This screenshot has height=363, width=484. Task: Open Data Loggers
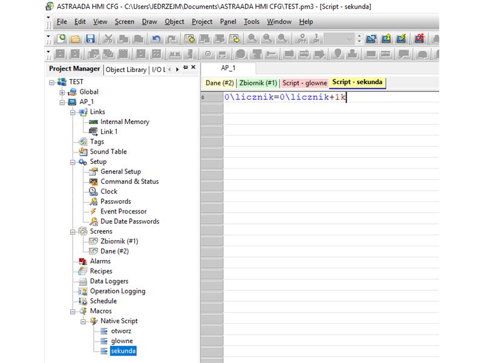tap(109, 281)
